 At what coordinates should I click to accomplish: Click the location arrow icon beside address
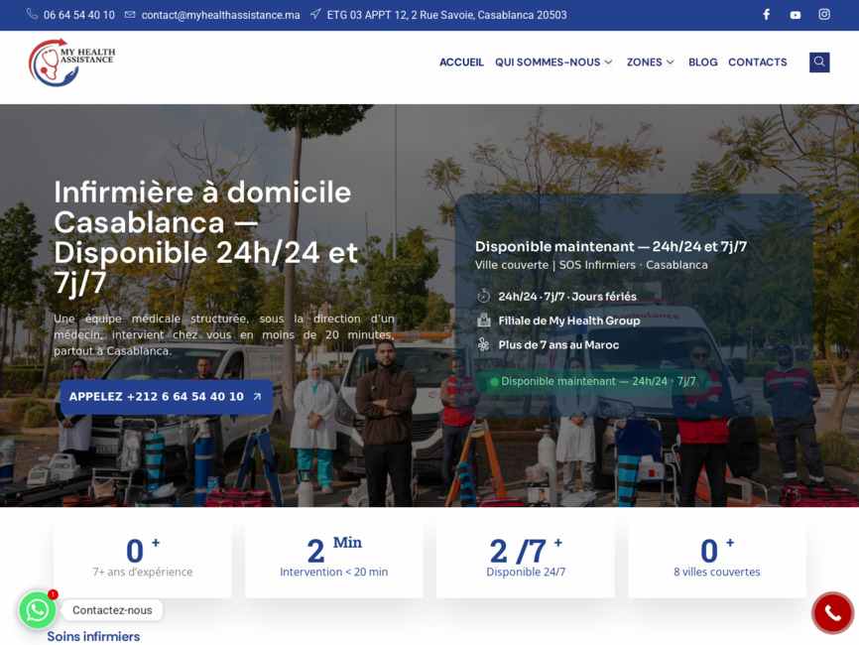point(315,14)
